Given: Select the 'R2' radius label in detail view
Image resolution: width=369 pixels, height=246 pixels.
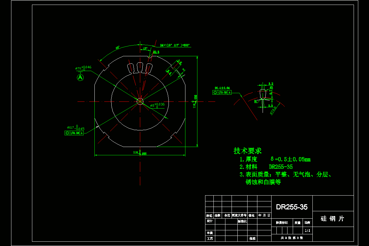Looking at the screenshot, I should point(272,88).
